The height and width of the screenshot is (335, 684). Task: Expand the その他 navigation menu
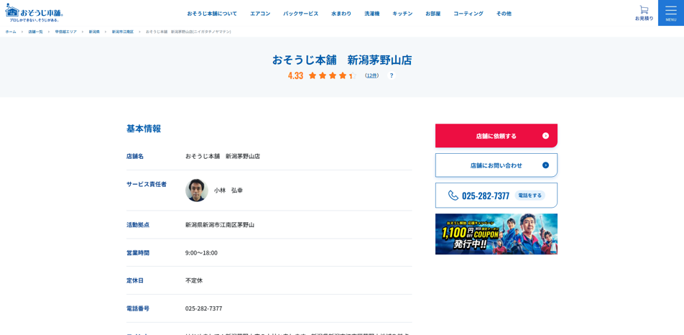click(x=504, y=14)
